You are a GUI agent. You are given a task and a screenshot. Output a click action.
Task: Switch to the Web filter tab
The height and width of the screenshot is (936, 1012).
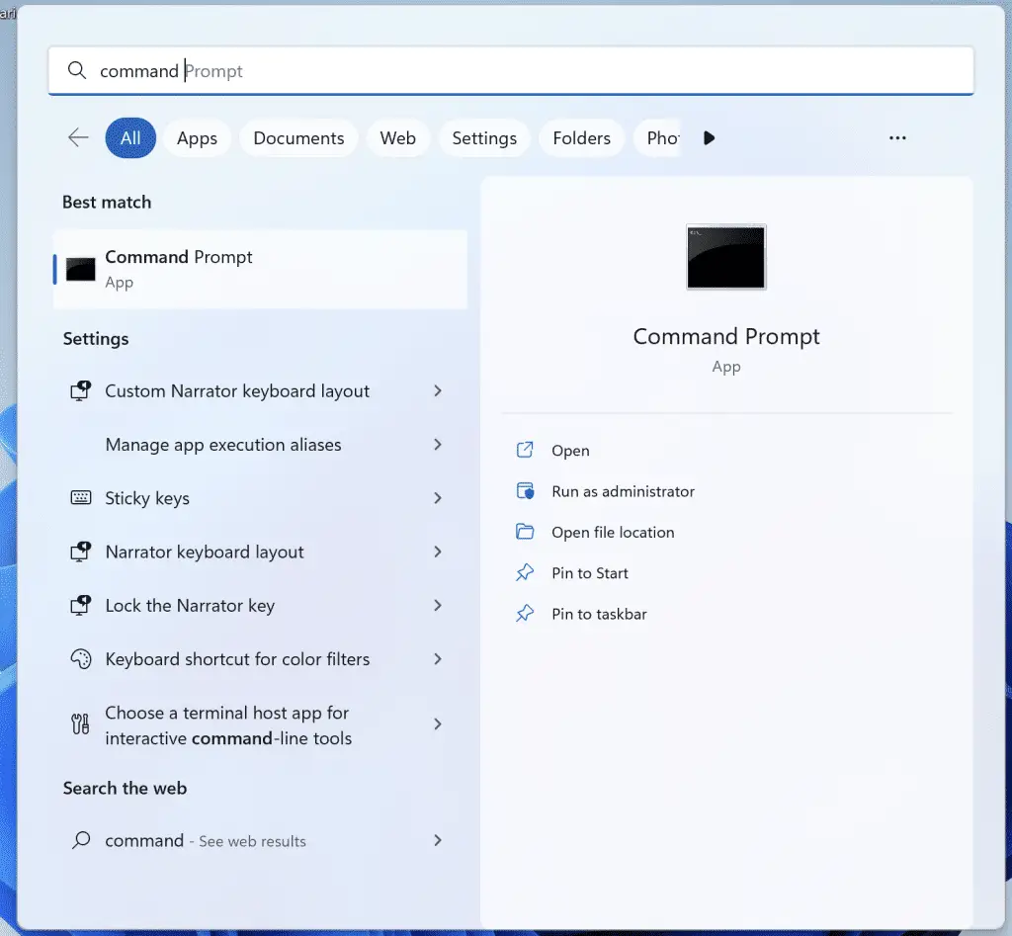397,138
